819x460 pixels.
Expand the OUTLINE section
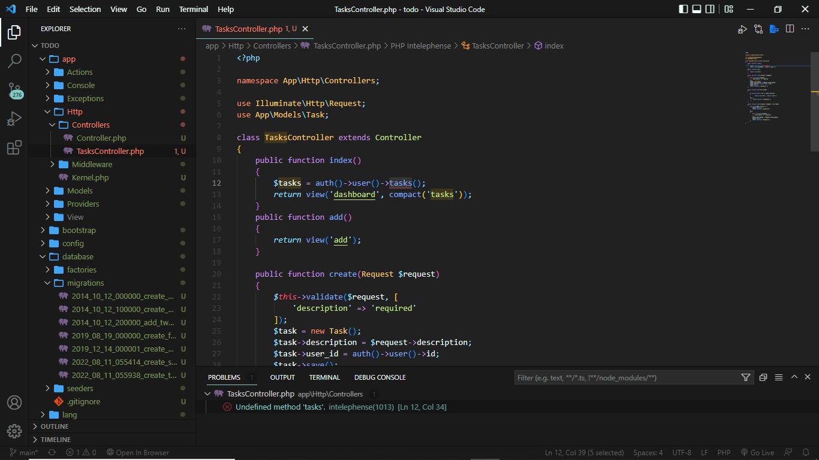(112, 426)
